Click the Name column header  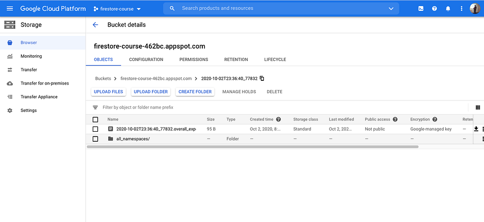tap(112, 120)
